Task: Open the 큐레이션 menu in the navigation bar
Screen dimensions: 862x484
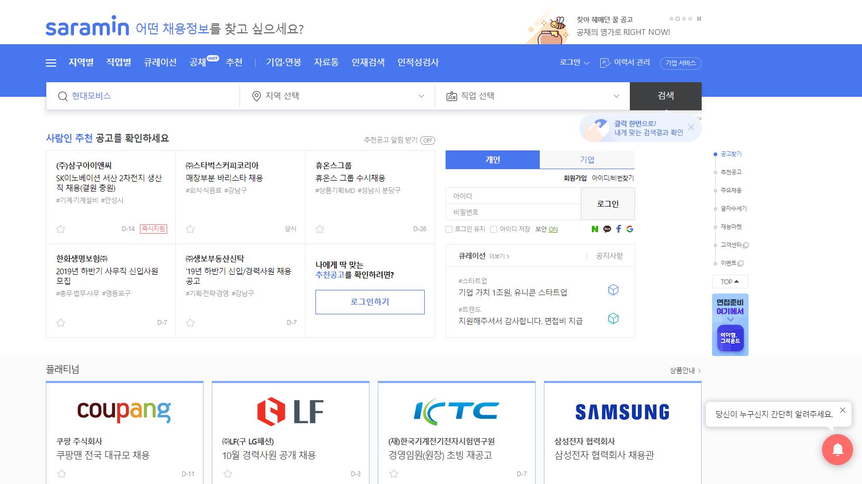Action: 160,62
